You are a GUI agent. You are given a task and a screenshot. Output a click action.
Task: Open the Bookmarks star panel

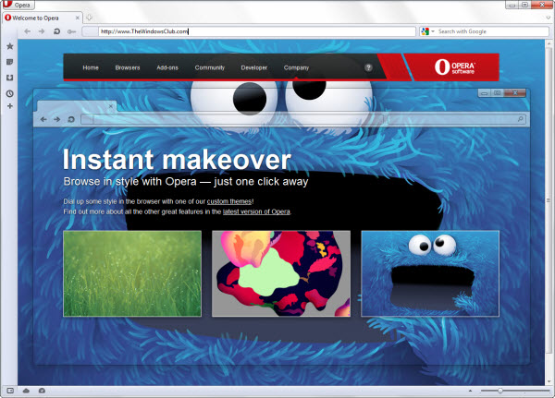pos(10,46)
